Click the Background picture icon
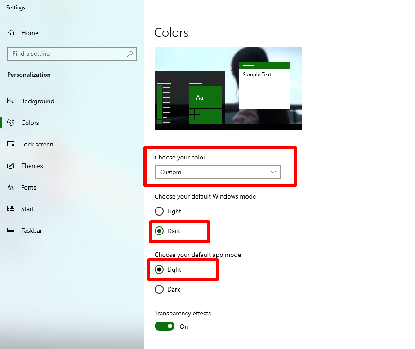This screenshot has width=415, height=349. point(11,101)
